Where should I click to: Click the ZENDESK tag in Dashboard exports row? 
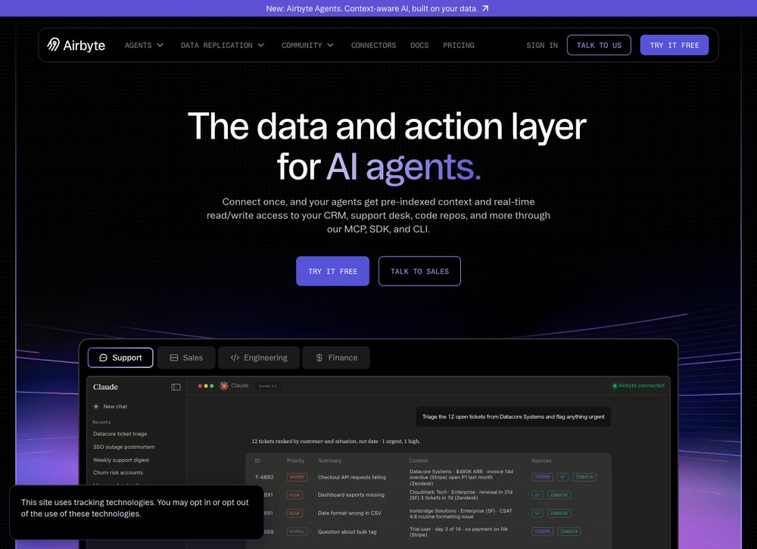(559, 495)
